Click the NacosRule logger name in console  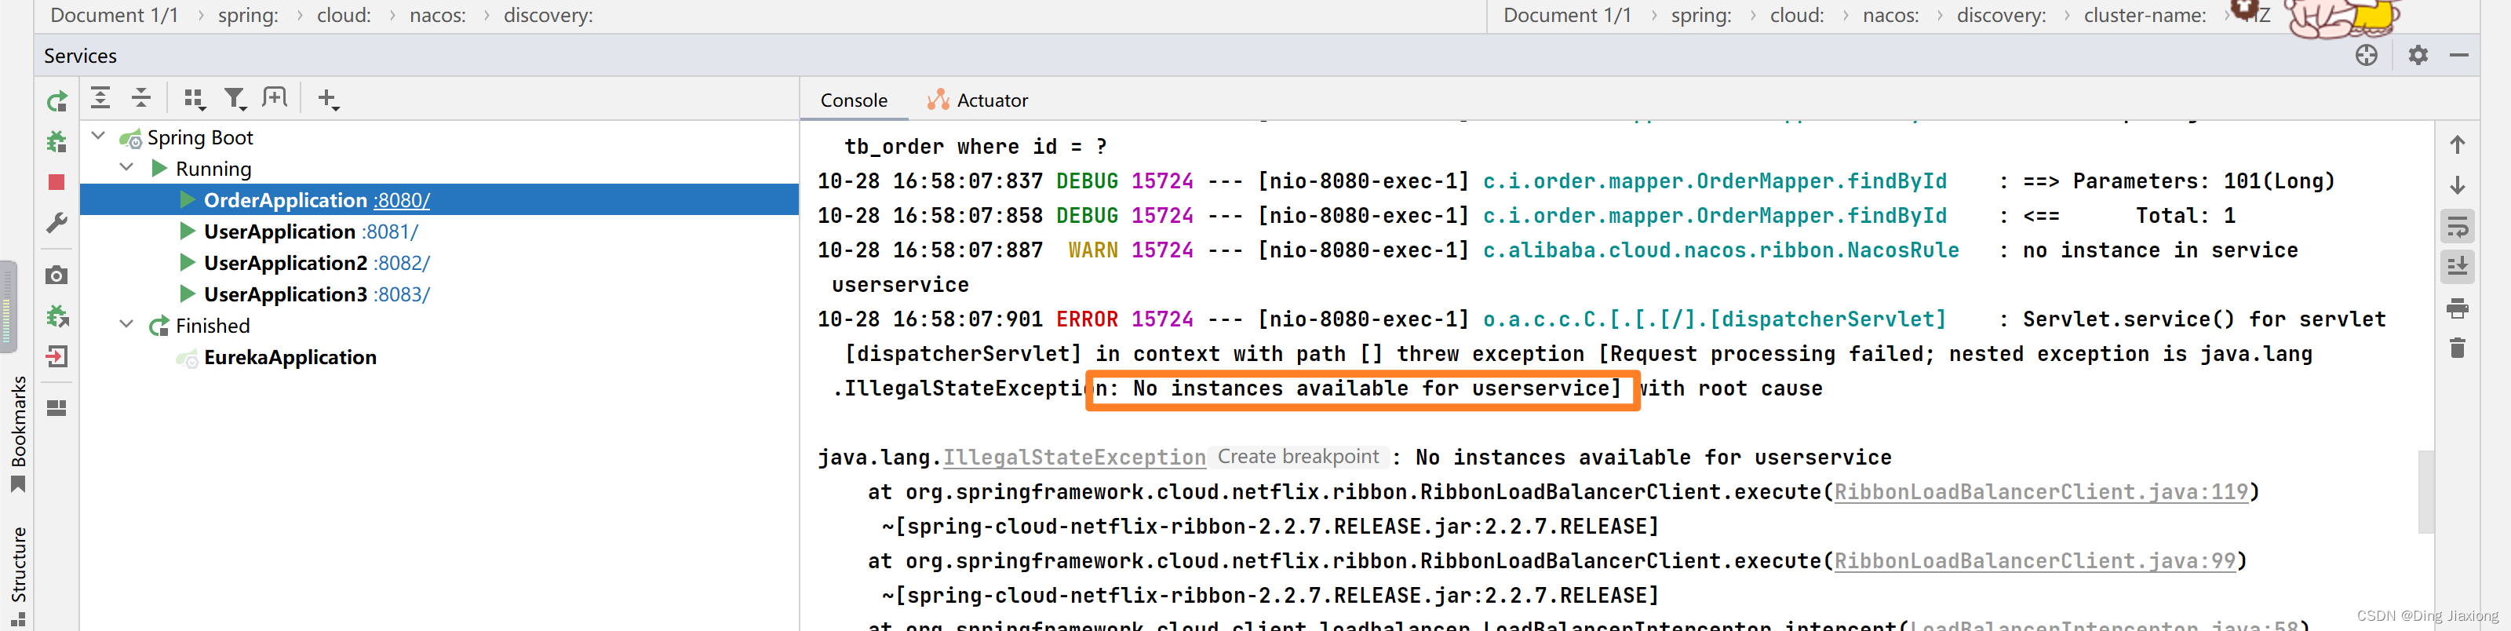coord(1721,250)
